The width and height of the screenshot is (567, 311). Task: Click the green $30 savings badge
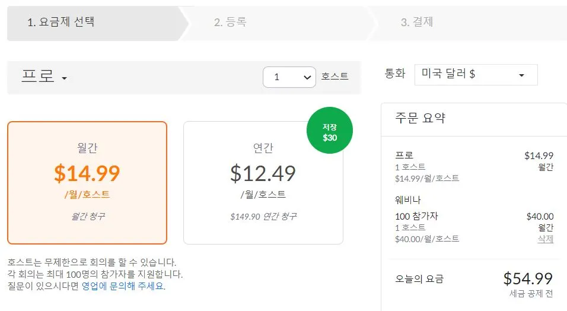tap(329, 133)
